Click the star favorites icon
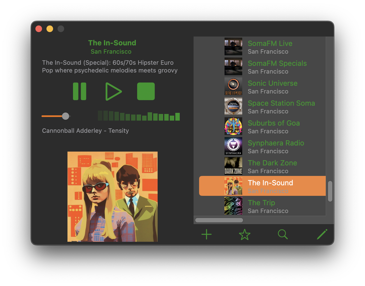The width and height of the screenshot is (365, 286). [245, 235]
